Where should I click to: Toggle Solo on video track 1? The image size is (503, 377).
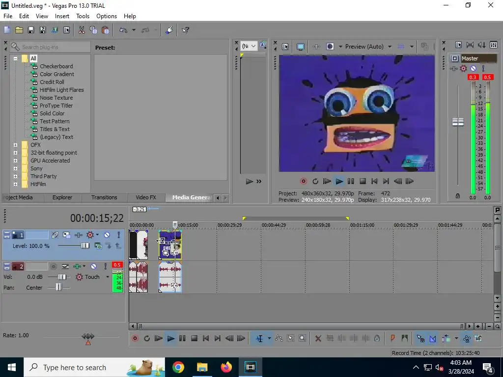[119, 235]
